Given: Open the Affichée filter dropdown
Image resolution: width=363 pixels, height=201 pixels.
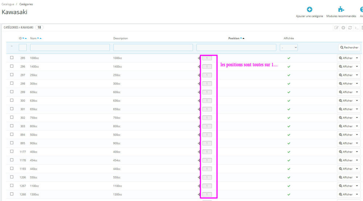Looking at the screenshot, I should (x=289, y=48).
